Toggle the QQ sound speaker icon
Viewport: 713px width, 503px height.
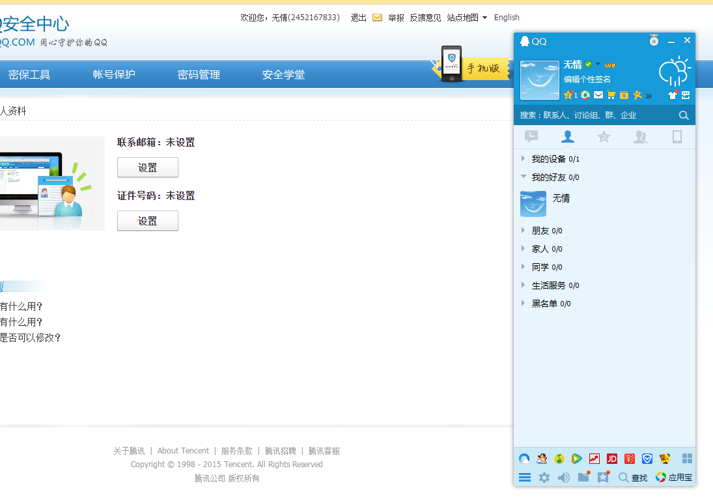click(x=564, y=477)
